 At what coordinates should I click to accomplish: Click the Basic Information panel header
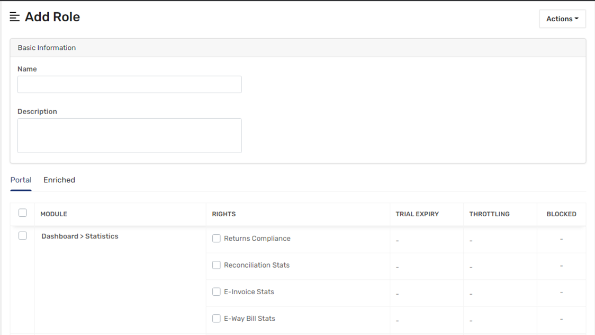(x=47, y=48)
